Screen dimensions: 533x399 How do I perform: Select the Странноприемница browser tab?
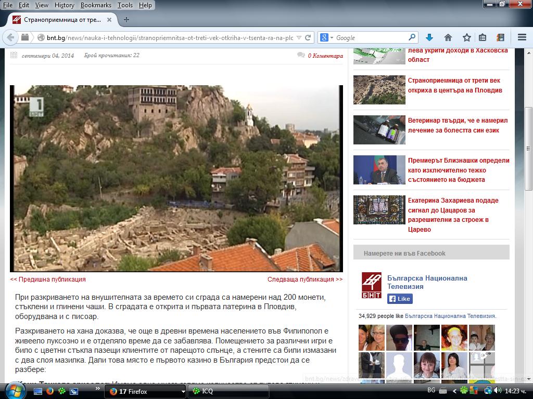pos(62,20)
